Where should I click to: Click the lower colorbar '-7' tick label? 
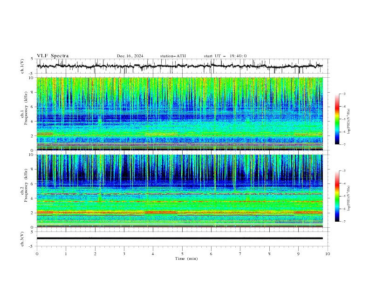point(344,221)
